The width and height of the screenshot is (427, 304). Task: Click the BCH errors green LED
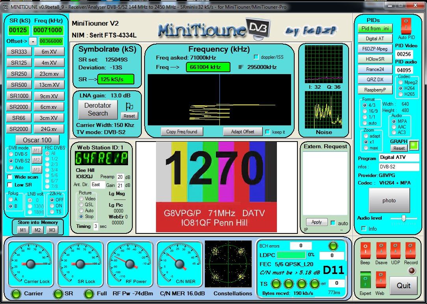[333, 246]
